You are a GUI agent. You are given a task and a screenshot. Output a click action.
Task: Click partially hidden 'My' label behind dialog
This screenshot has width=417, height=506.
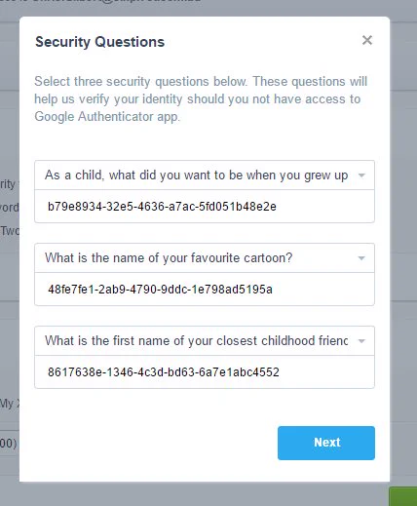coord(10,404)
